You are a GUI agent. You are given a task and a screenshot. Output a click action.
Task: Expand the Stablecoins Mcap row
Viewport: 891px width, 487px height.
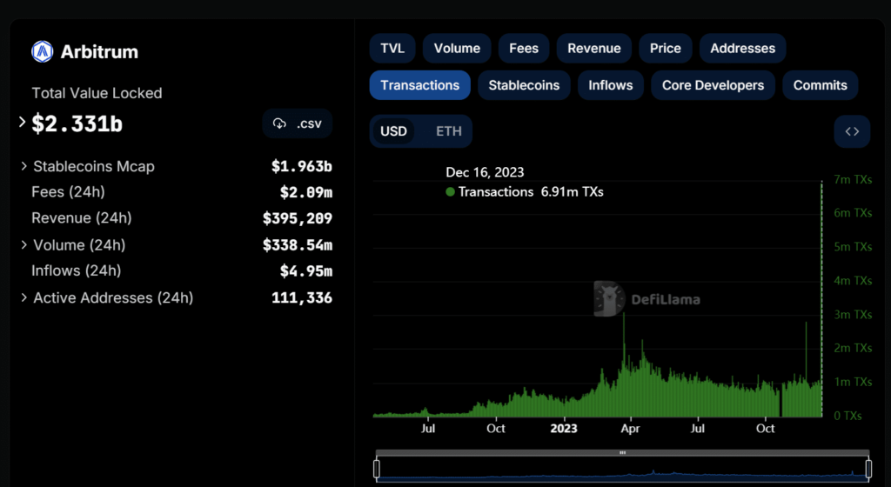pos(23,166)
